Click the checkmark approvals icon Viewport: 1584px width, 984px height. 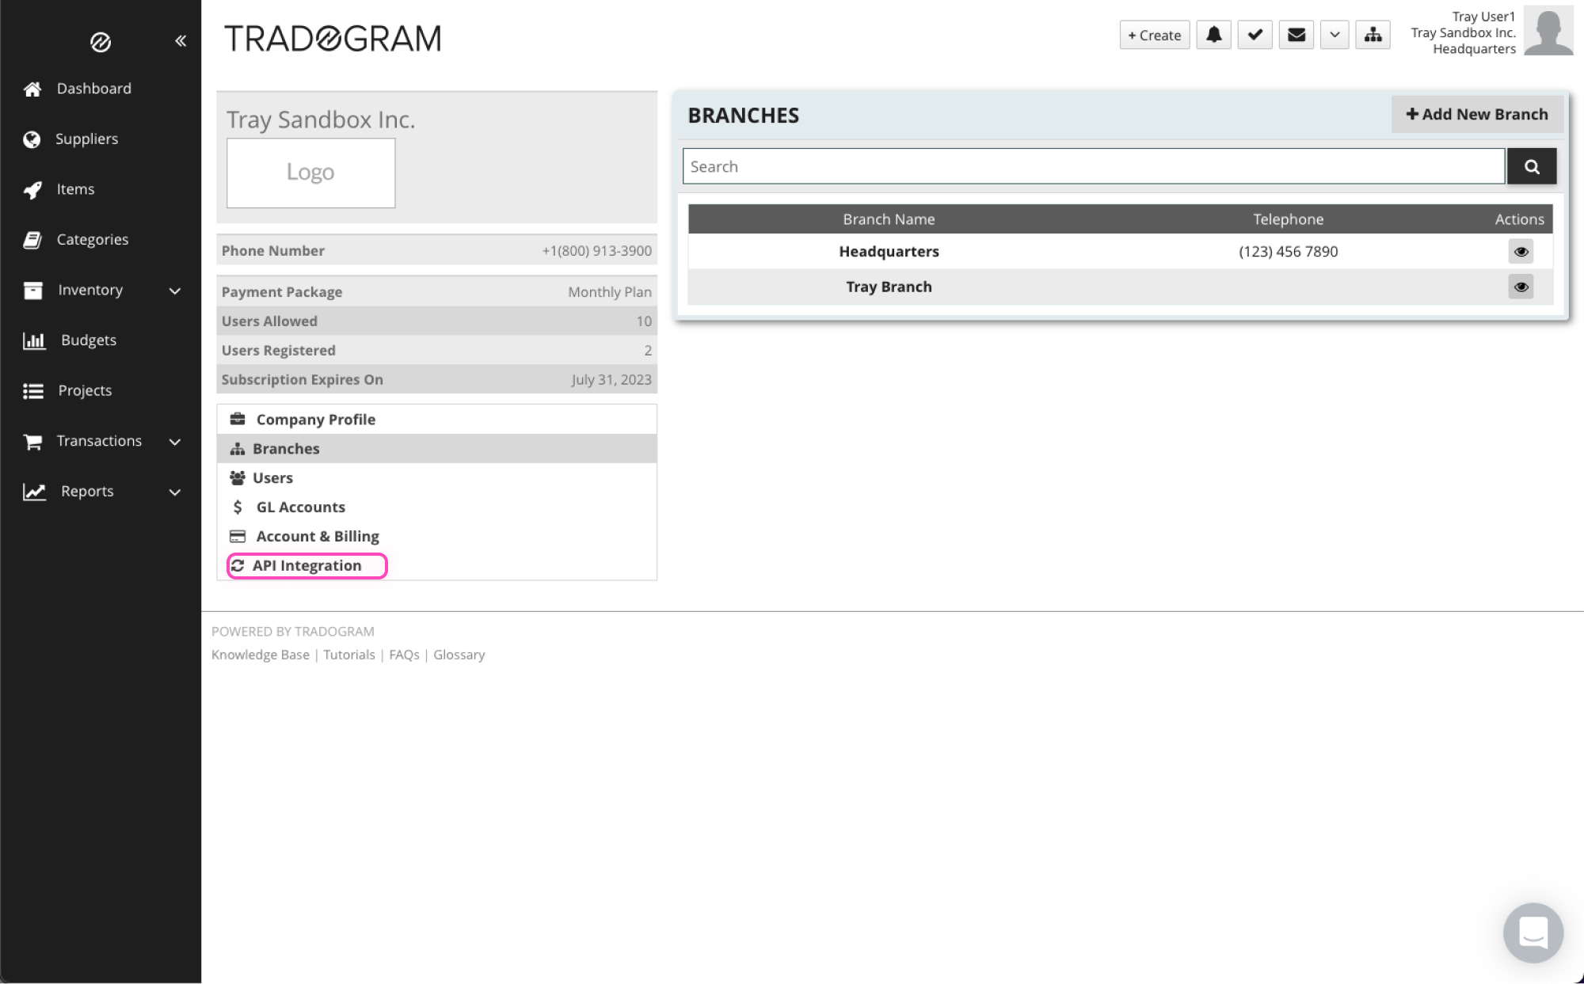click(1255, 35)
